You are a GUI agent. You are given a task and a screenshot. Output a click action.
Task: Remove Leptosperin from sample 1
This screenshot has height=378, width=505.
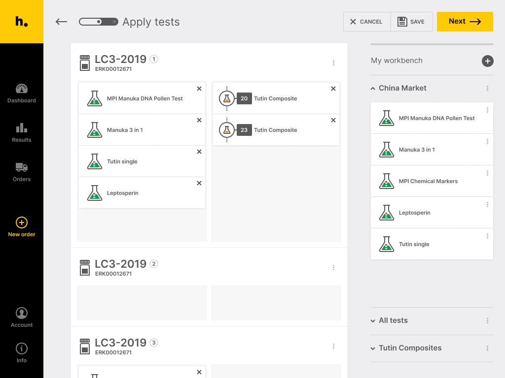(199, 183)
